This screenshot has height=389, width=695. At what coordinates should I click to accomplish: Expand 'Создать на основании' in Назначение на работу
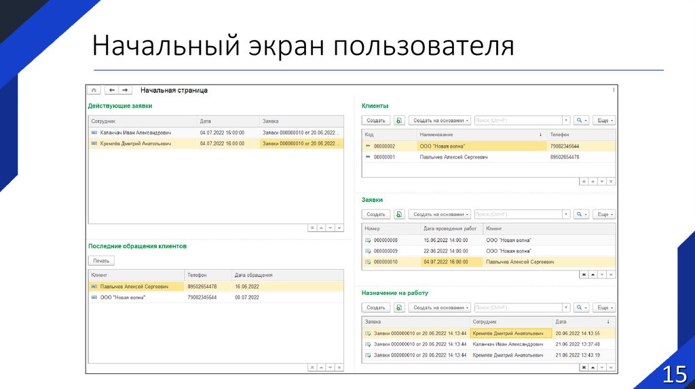tap(440, 308)
